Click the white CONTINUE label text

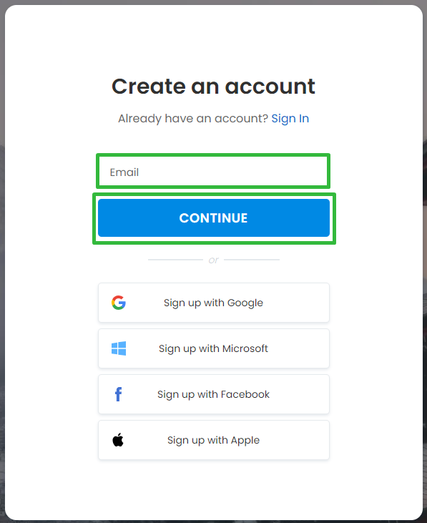pyautogui.click(x=213, y=218)
